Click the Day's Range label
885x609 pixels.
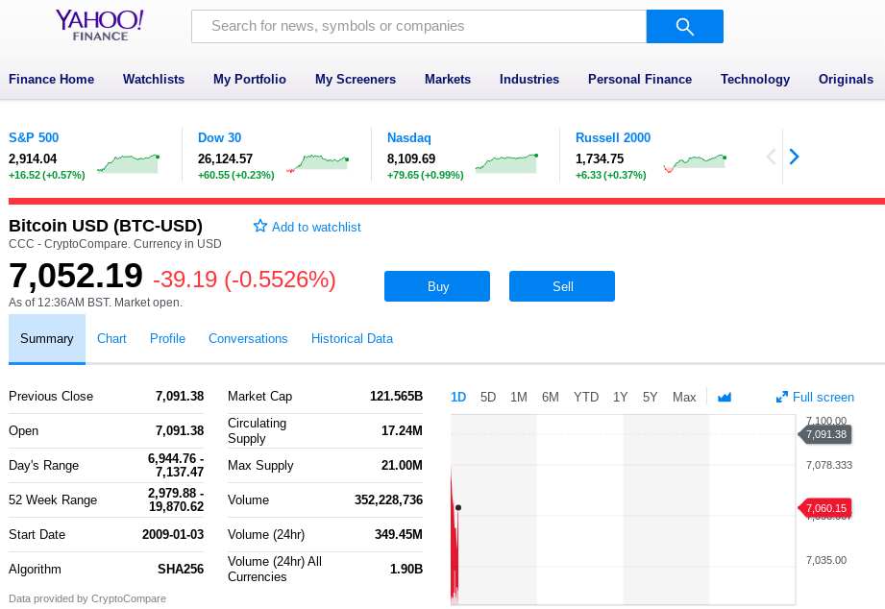44,466
